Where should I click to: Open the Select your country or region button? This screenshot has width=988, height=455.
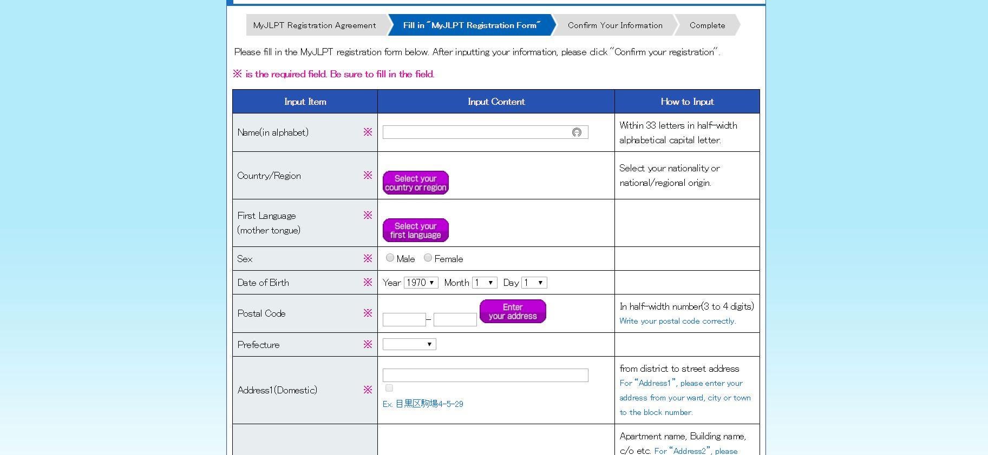tap(416, 183)
